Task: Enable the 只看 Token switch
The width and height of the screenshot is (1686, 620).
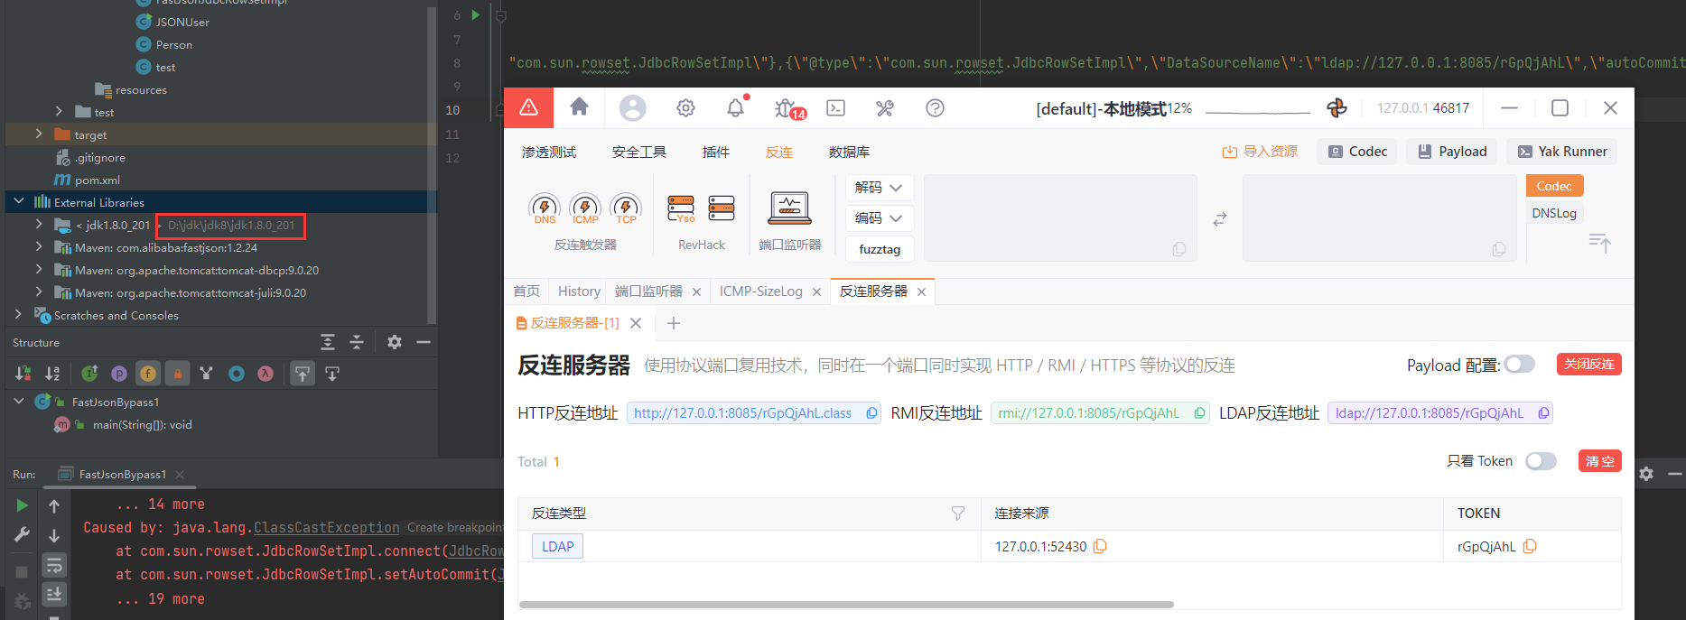Action: (x=1541, y=461)
